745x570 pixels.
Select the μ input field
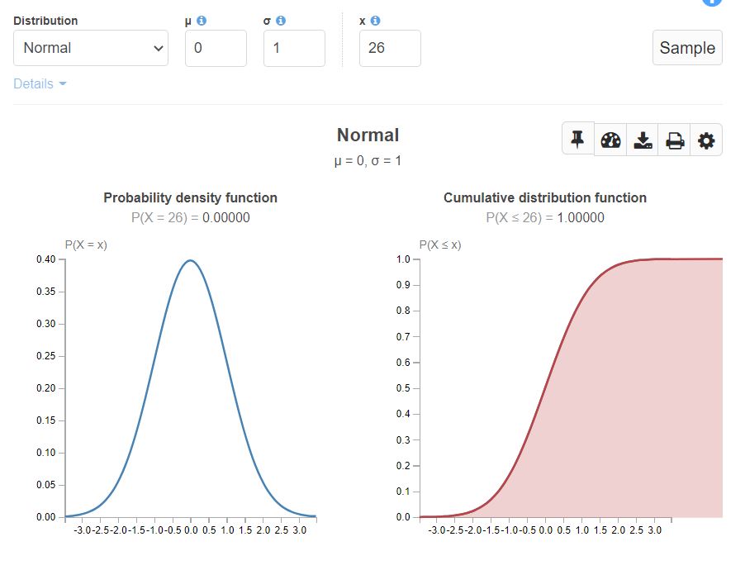click(x=216, y=48)
